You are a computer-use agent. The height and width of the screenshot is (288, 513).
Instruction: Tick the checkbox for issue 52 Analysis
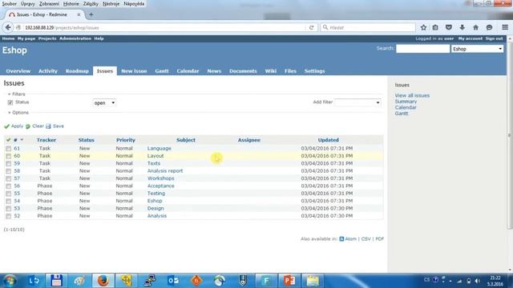point(9,216)
